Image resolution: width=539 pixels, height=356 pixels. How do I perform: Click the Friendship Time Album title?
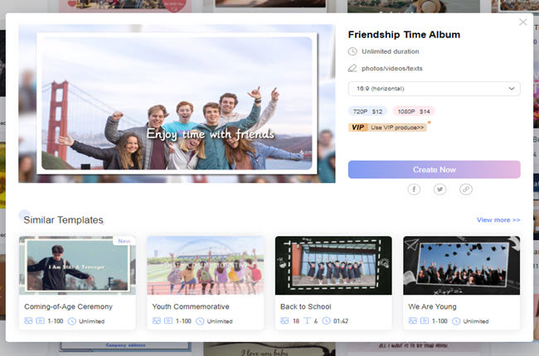404,34
